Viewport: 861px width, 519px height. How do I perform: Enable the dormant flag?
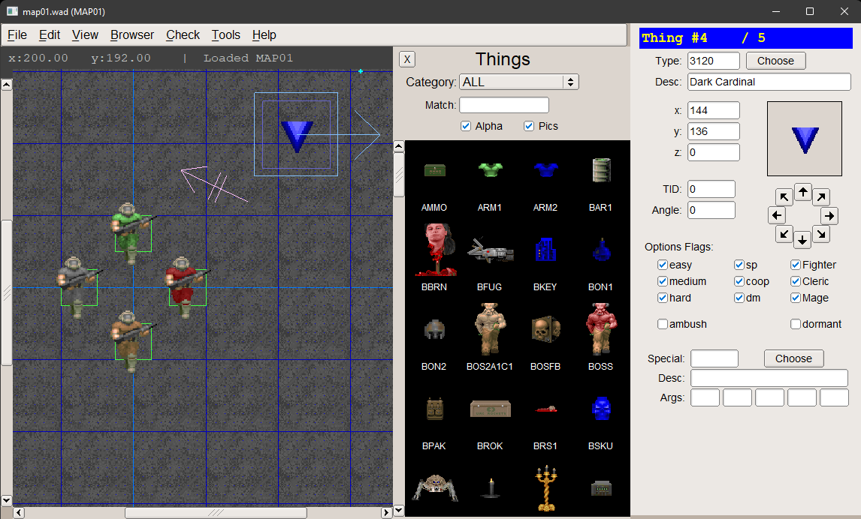(796, 324)
